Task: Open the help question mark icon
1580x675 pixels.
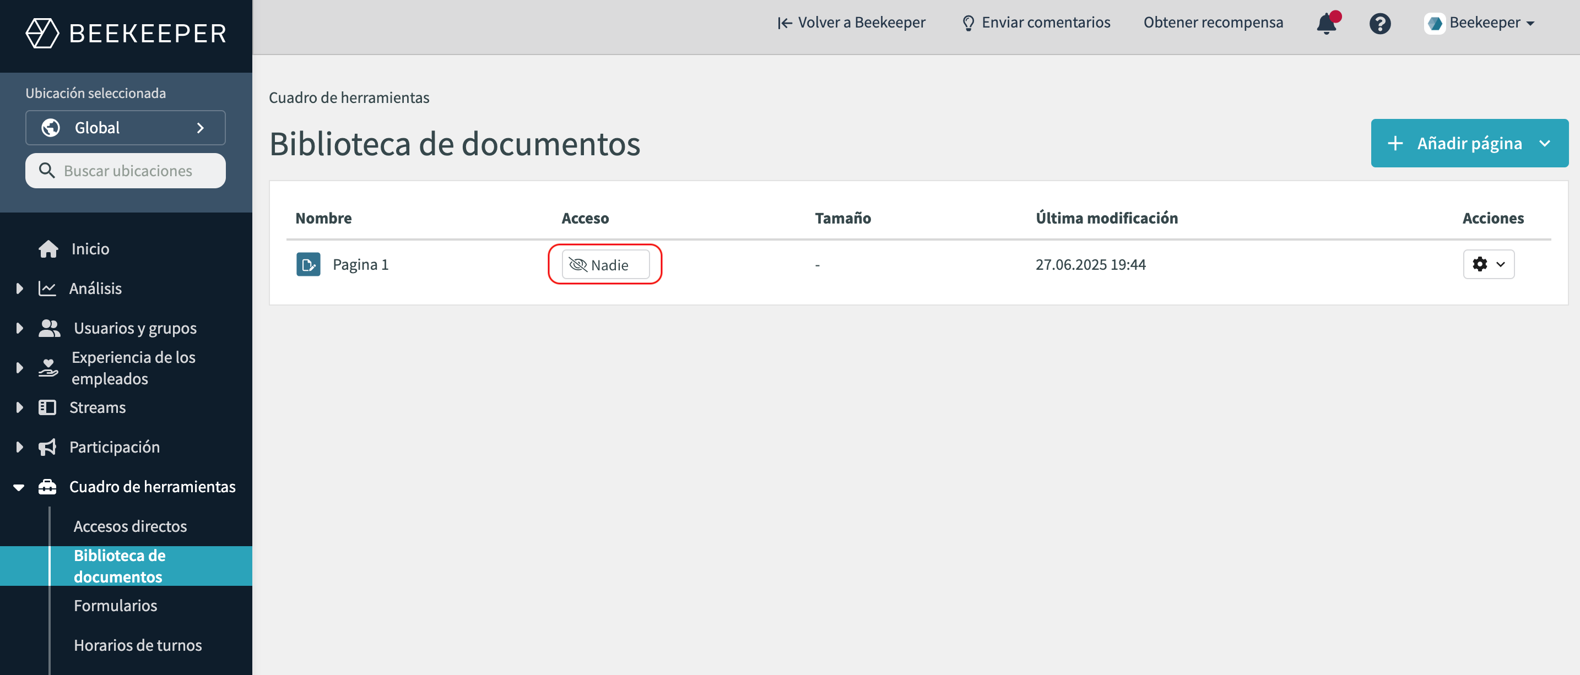Action: 1379,24
